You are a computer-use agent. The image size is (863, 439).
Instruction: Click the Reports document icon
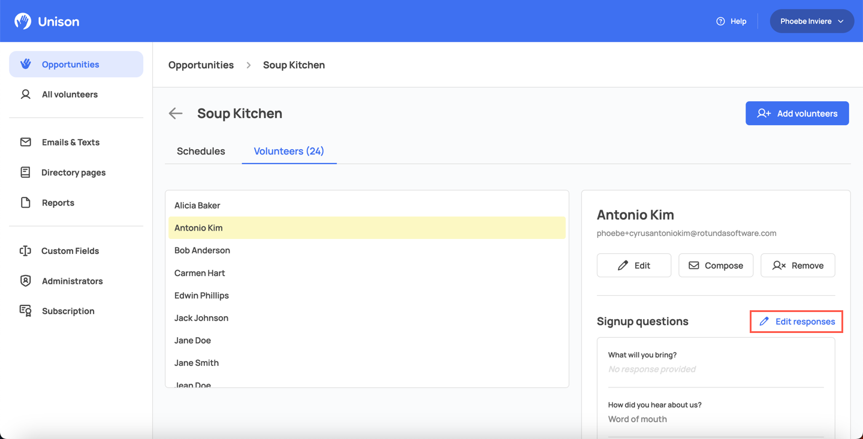[x=25, y=202]
